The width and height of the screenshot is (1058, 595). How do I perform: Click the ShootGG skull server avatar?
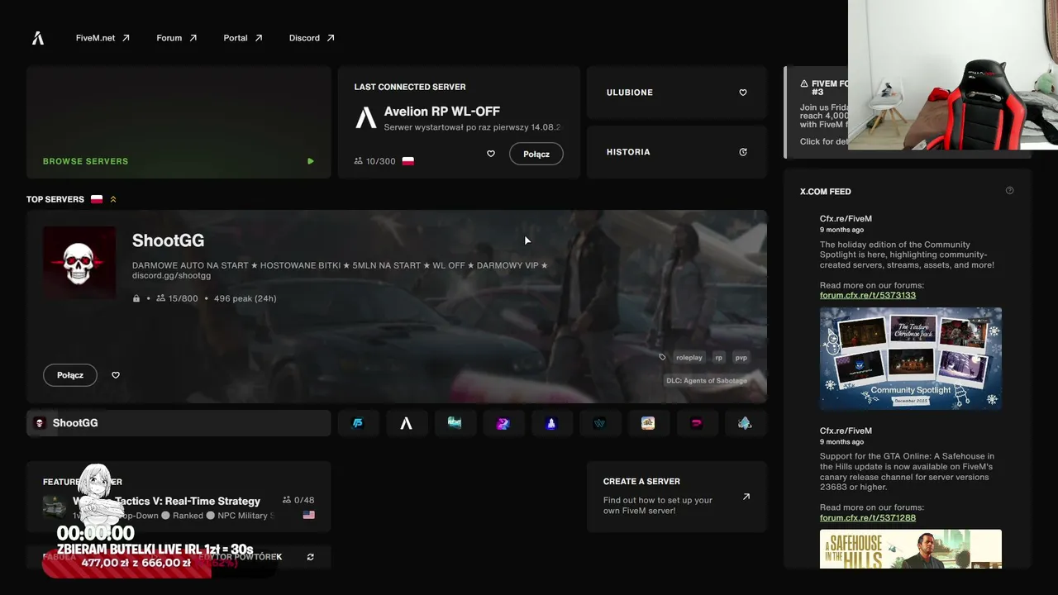pos(79,262)
